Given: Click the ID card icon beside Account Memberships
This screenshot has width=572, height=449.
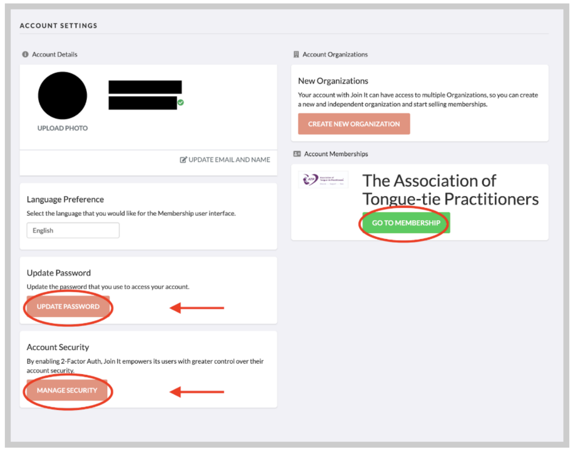Looking at the screenshot, I should coord(297,154).
